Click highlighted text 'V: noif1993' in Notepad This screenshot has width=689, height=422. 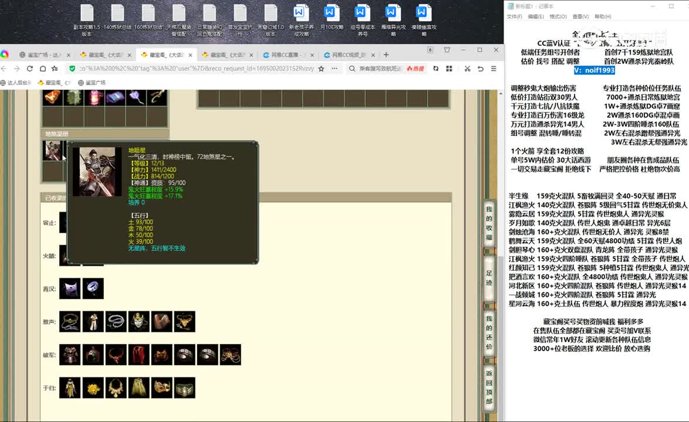[594, 70]
